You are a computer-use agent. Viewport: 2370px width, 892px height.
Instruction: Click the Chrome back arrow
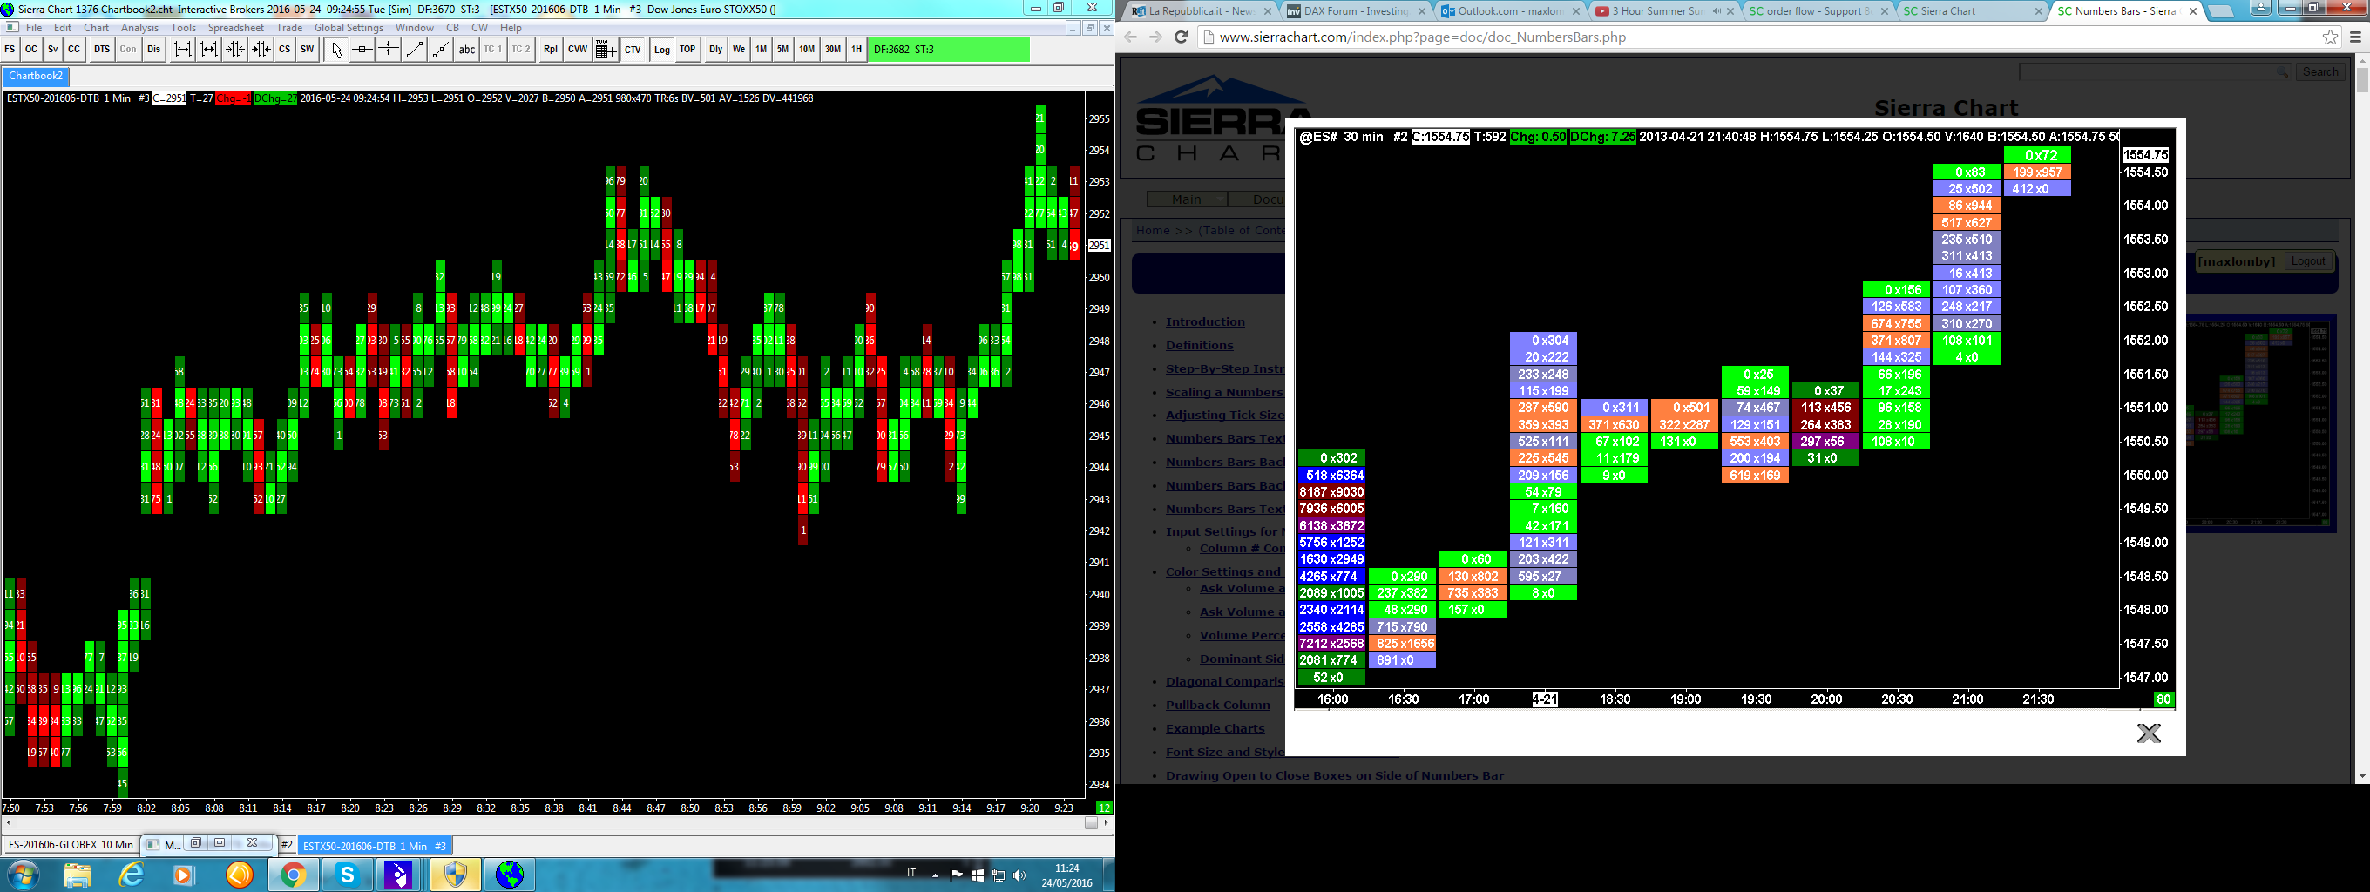click(1131, 37)
